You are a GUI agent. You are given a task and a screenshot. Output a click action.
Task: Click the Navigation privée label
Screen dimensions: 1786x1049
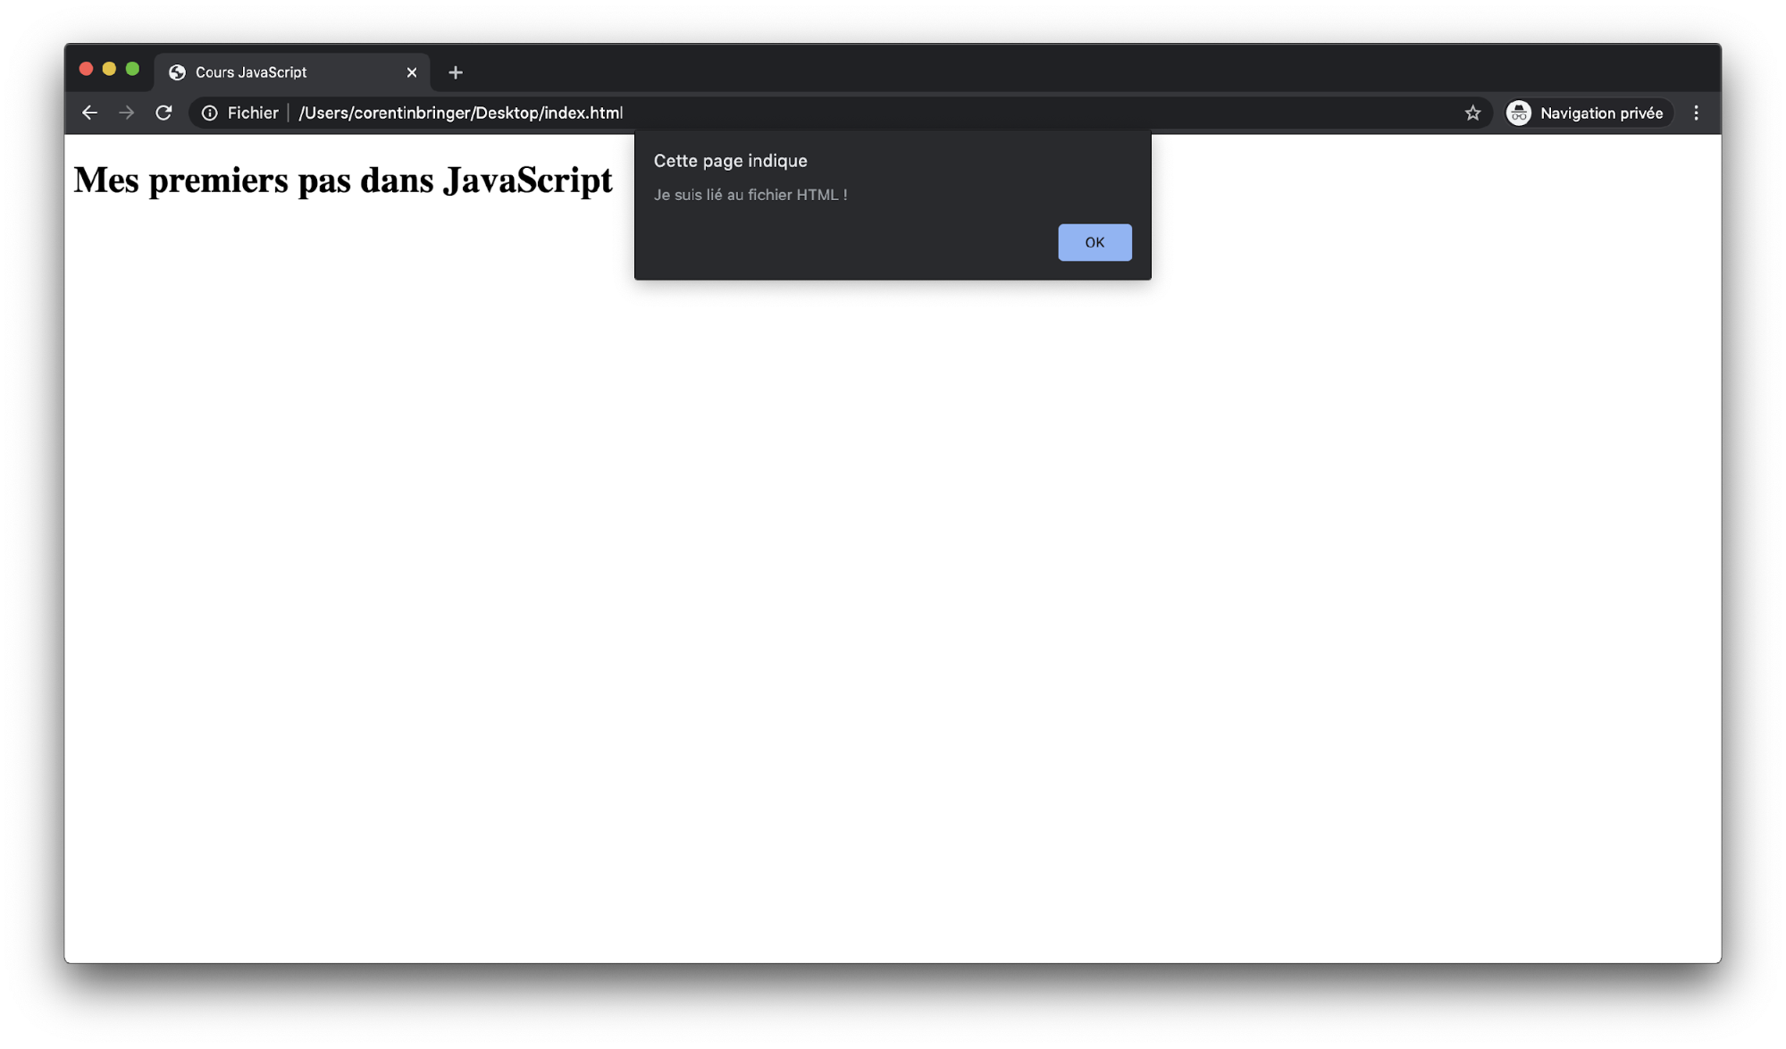coord(1601,113)
